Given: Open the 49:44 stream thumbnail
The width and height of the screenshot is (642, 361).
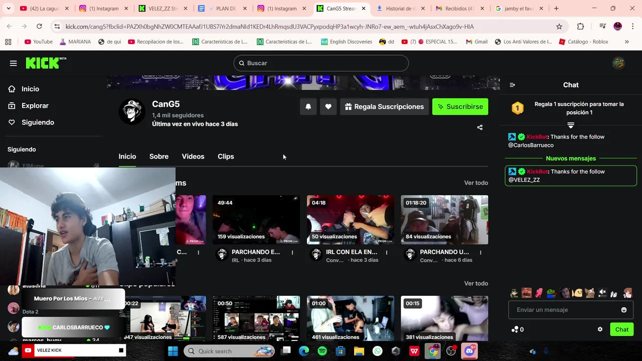Looking at the screenshot, I should pyautogui.click(x=256, y=220).
